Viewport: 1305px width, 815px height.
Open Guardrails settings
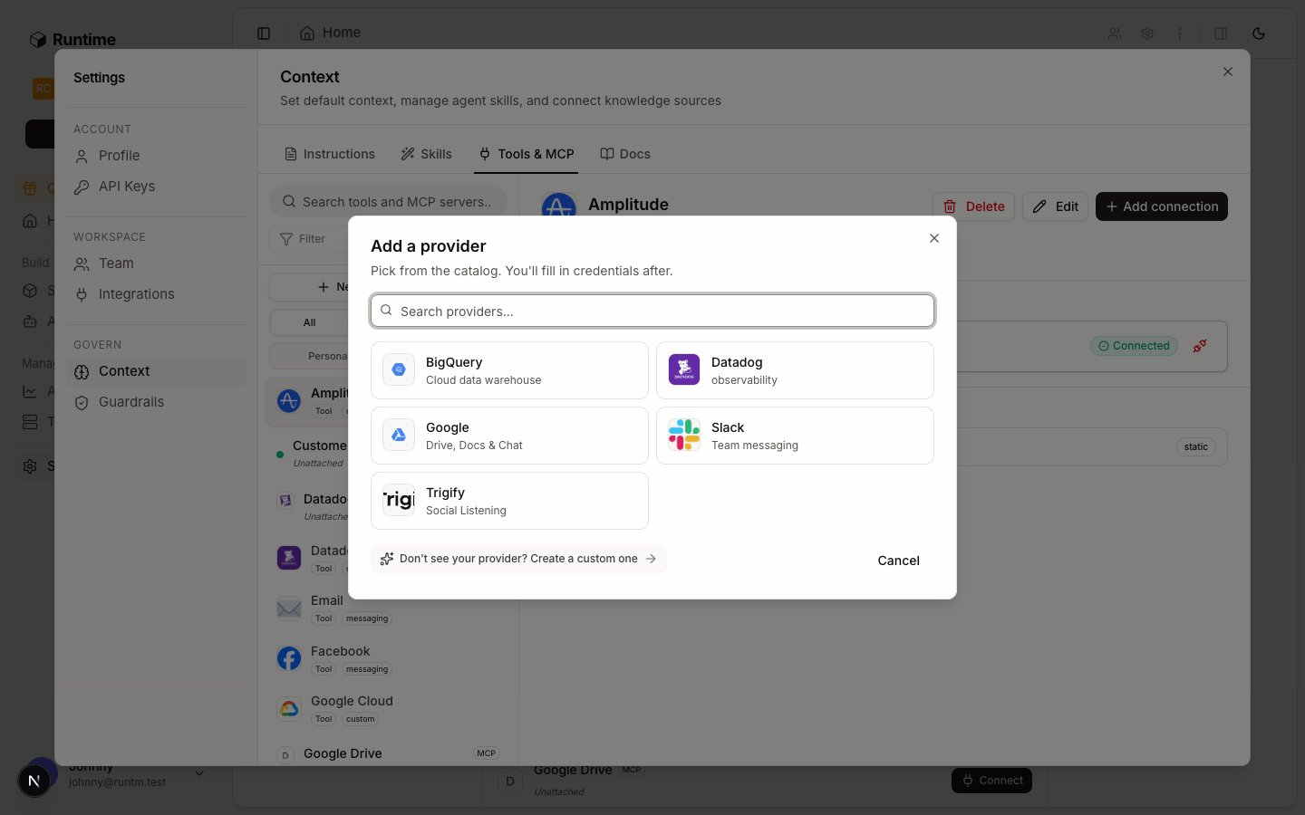pos(156,402)
